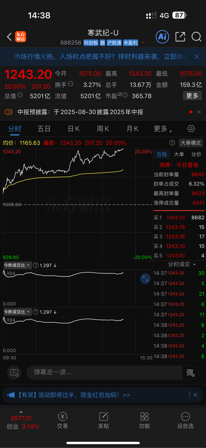Tap the help icon beside 大单模式
206x448 pixels.
tap(172, 143)
